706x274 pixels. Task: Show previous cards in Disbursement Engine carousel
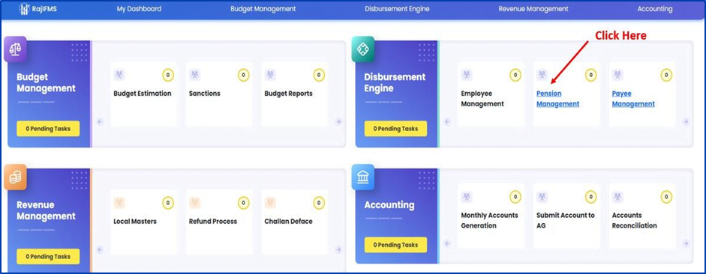447,122
